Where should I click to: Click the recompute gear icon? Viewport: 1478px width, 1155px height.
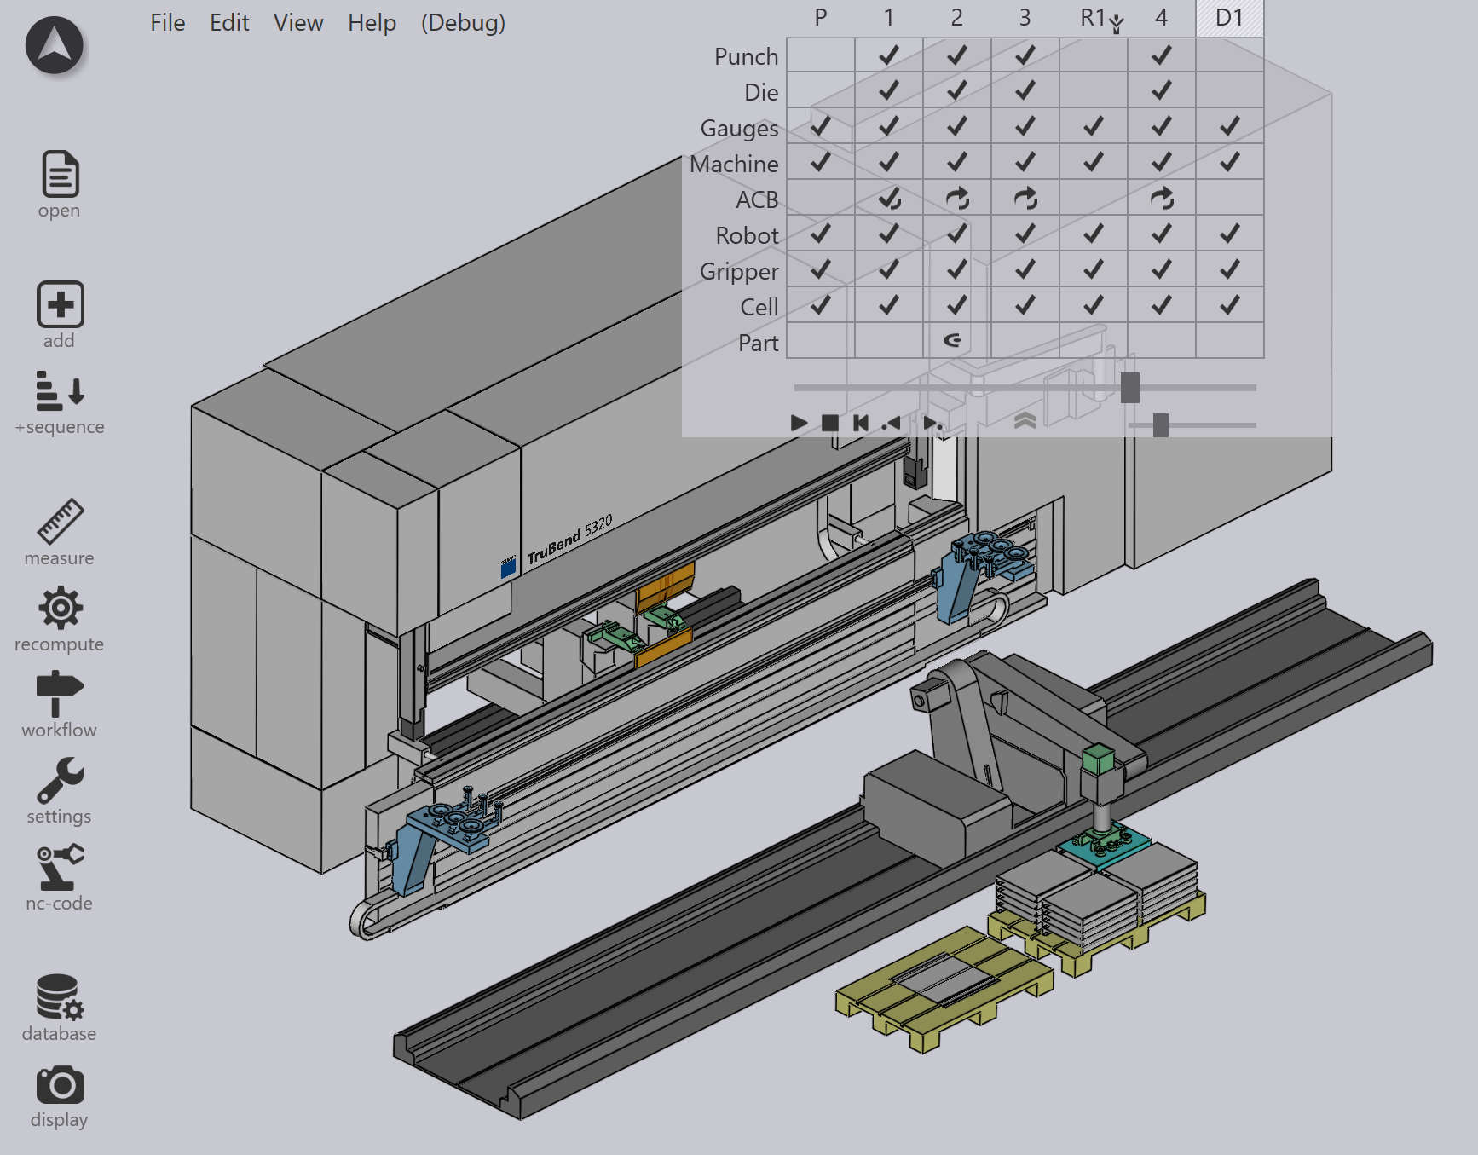coord(60,608)
